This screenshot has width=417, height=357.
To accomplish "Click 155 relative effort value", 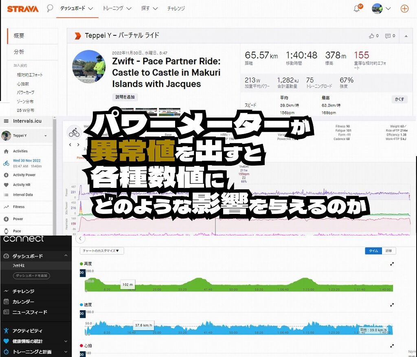I will click(x=362, y=55).
